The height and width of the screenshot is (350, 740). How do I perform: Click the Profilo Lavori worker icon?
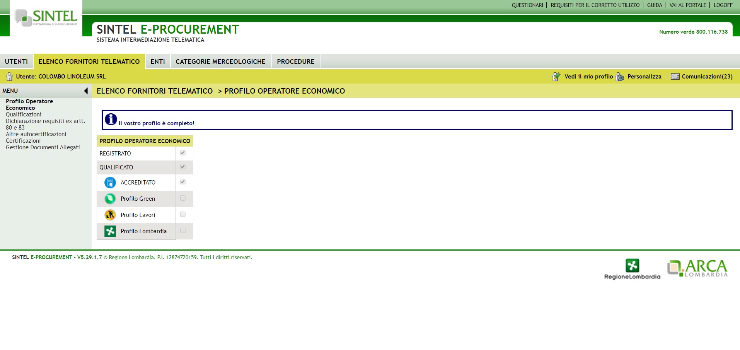(110, 215)
